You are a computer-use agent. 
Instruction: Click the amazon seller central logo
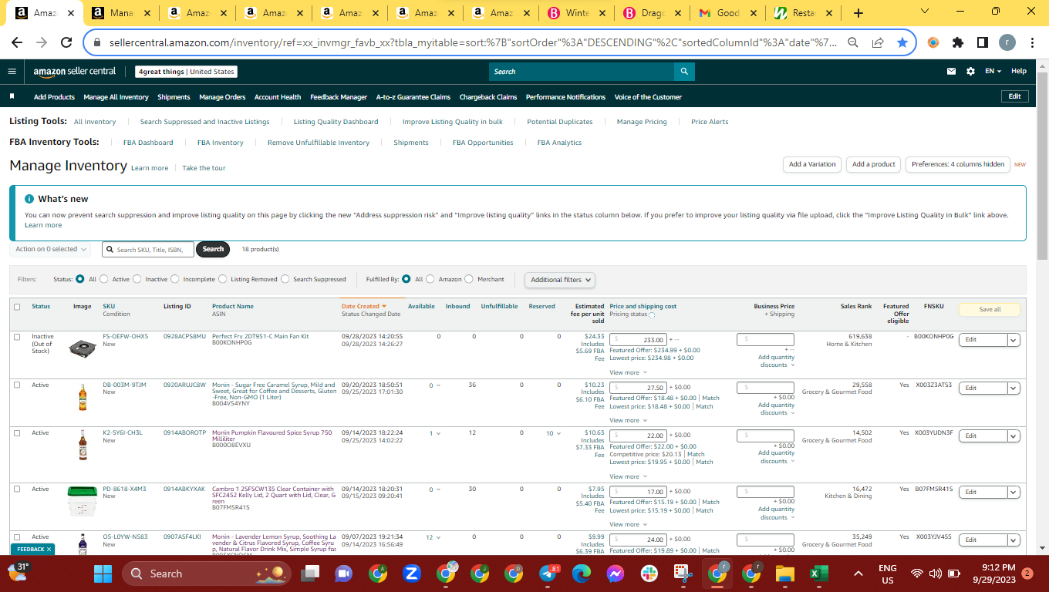click(75, 72)
